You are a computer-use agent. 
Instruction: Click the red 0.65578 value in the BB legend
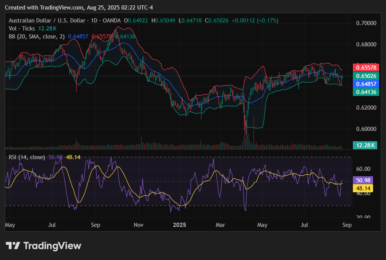click(101, 37)
